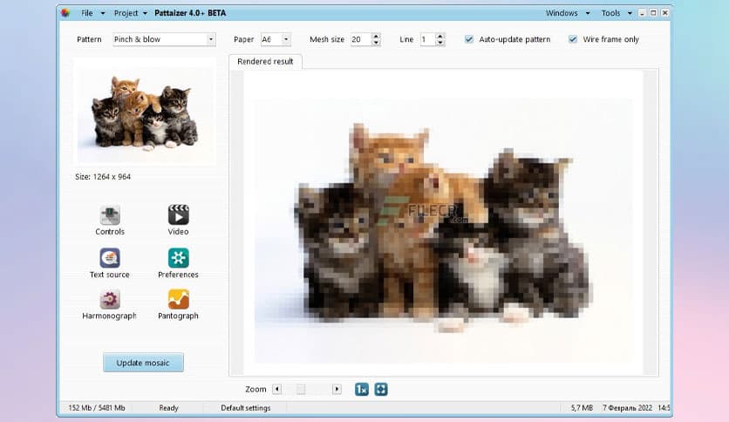Click the Zoom slider thumb
729x422 pixels.
[301, 389]
